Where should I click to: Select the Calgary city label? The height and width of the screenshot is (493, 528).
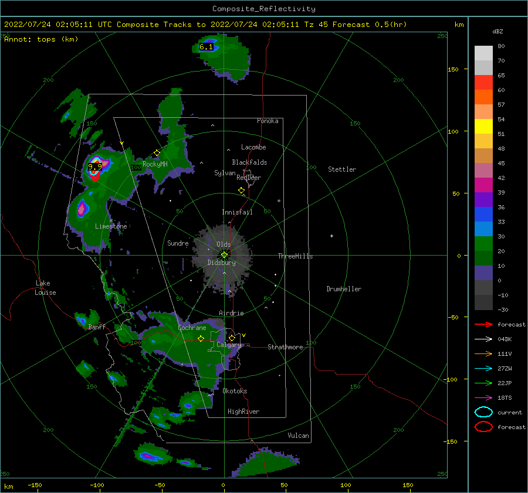pyautogui.click(x=229, y=345)
